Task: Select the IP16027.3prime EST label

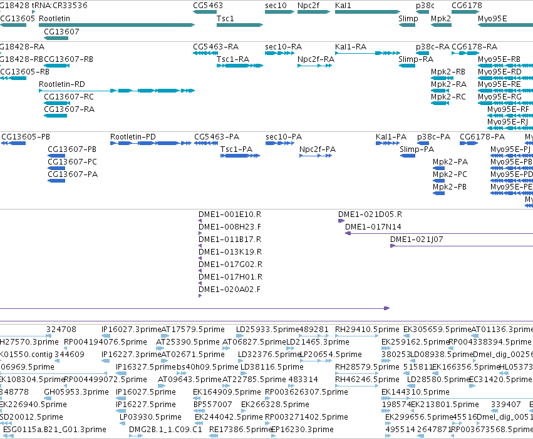Action: click(x=131, y=330)
